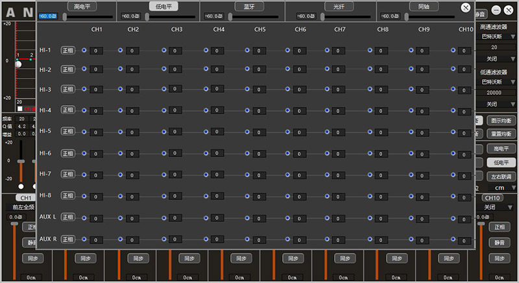Click the HI-3 to CH5 routing knob
The height and width of the screenshot is (283, 519).
click(247, 90)
